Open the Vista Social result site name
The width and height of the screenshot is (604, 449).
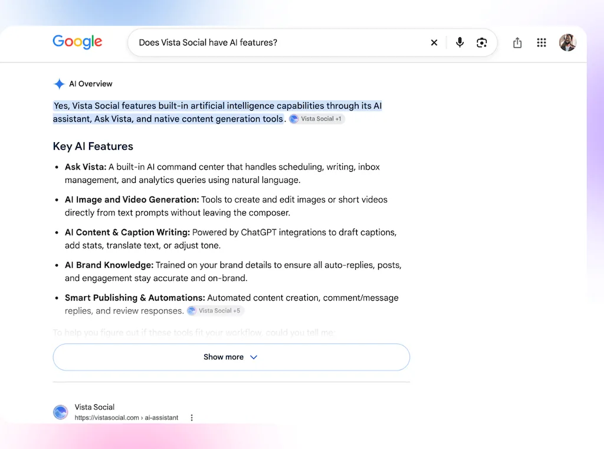point(94,407)
